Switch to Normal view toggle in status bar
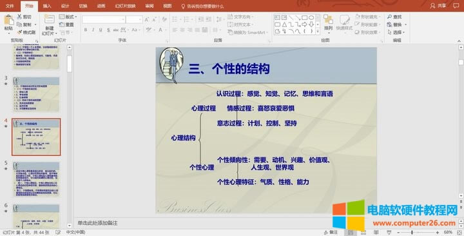The image size is (464, 236). (351, 232)
